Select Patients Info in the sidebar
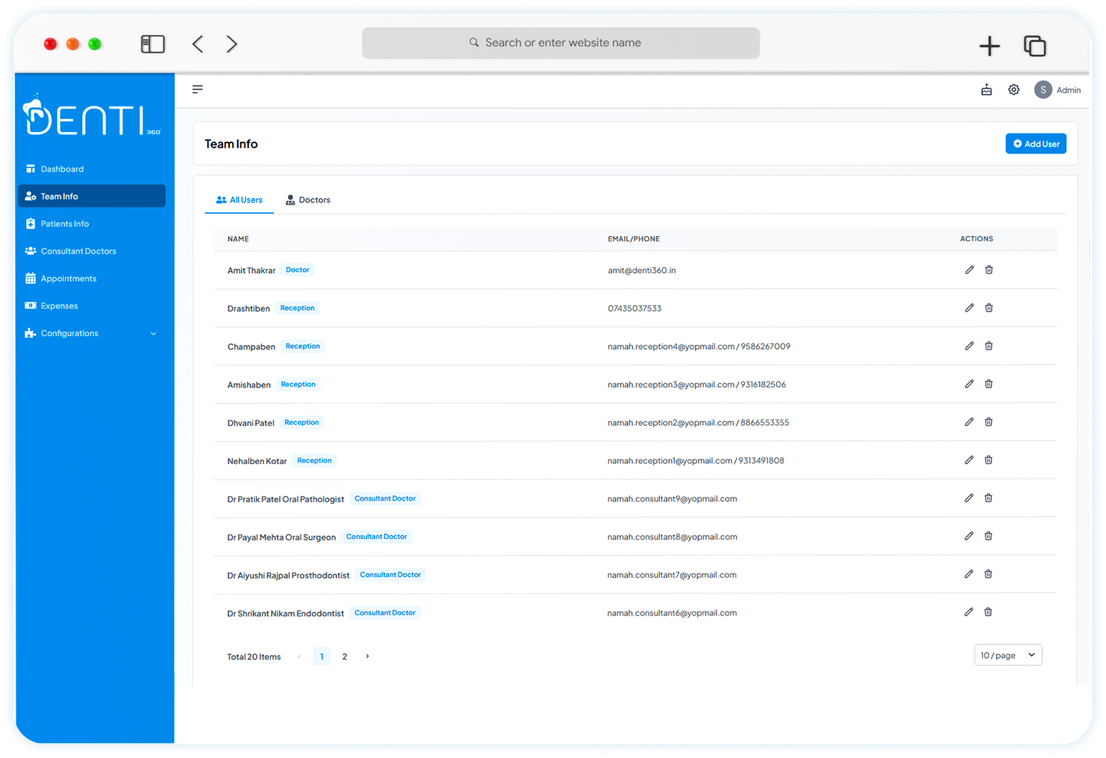The image size is (1106, 758). point(65,223)
